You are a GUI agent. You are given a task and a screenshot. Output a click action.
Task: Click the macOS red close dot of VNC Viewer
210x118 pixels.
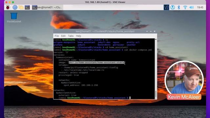(7, 2)
